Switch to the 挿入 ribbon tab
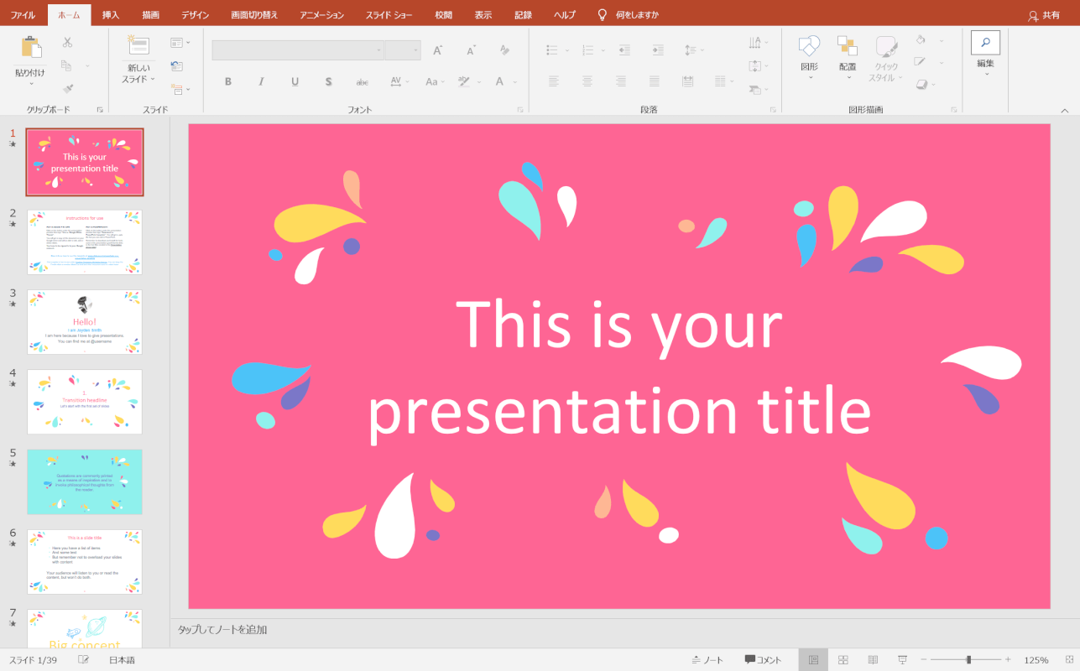This screenshot has height=671, width=1080. [112, 14]
